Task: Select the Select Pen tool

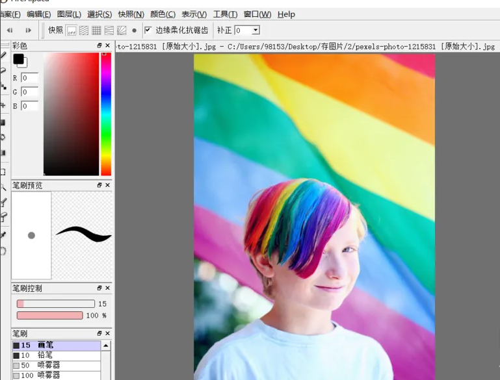Action: click(x=3, y=202)
